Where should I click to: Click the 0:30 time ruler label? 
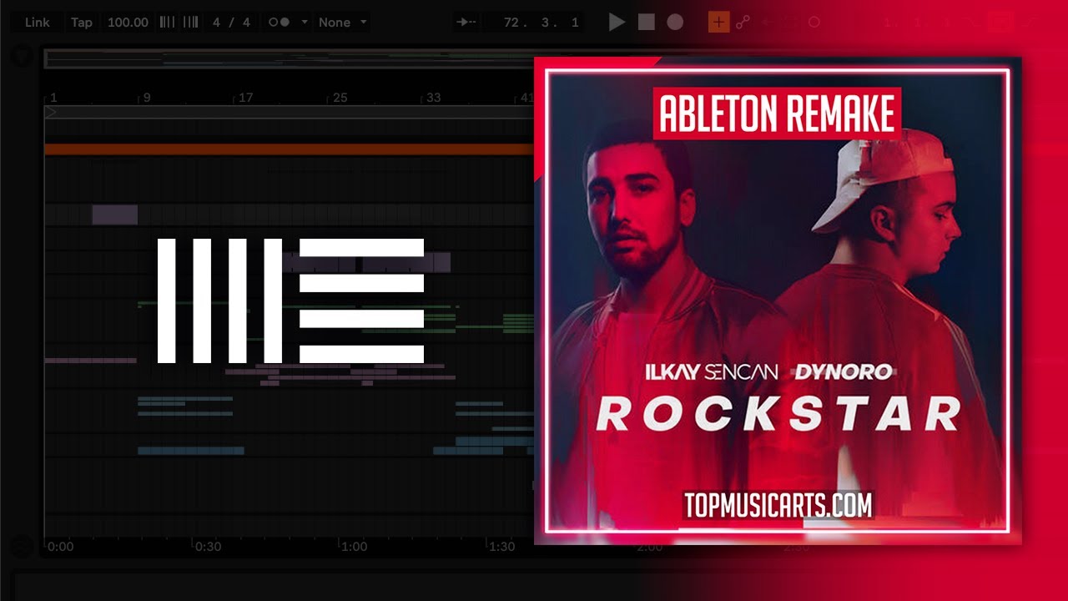(208, 547)
